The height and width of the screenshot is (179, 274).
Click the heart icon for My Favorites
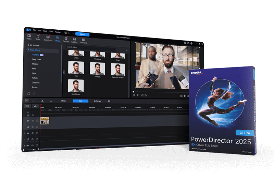(x=28, y=45)
